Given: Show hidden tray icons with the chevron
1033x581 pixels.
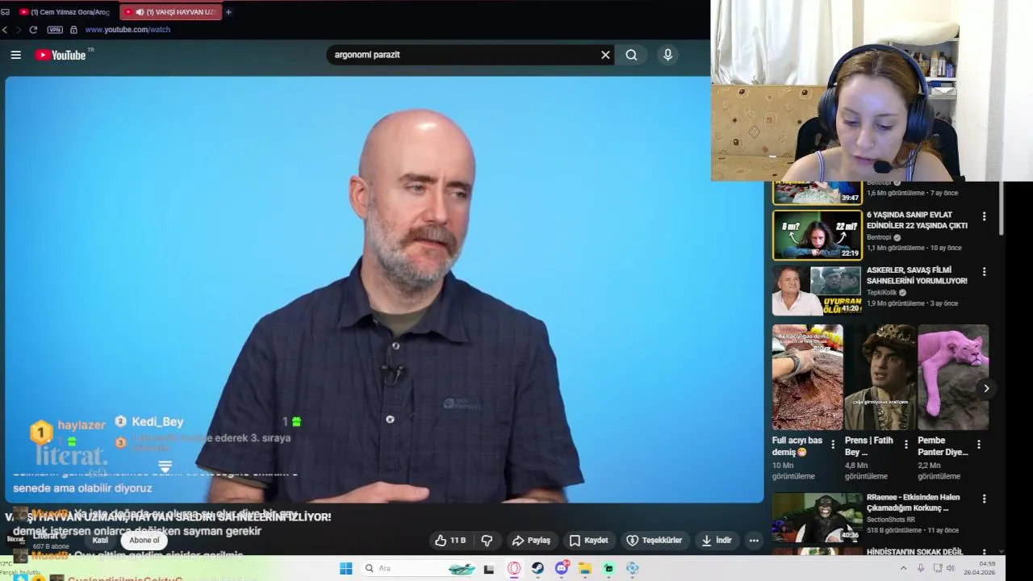Looking at the screenshot, I should [x=903, y=568].
